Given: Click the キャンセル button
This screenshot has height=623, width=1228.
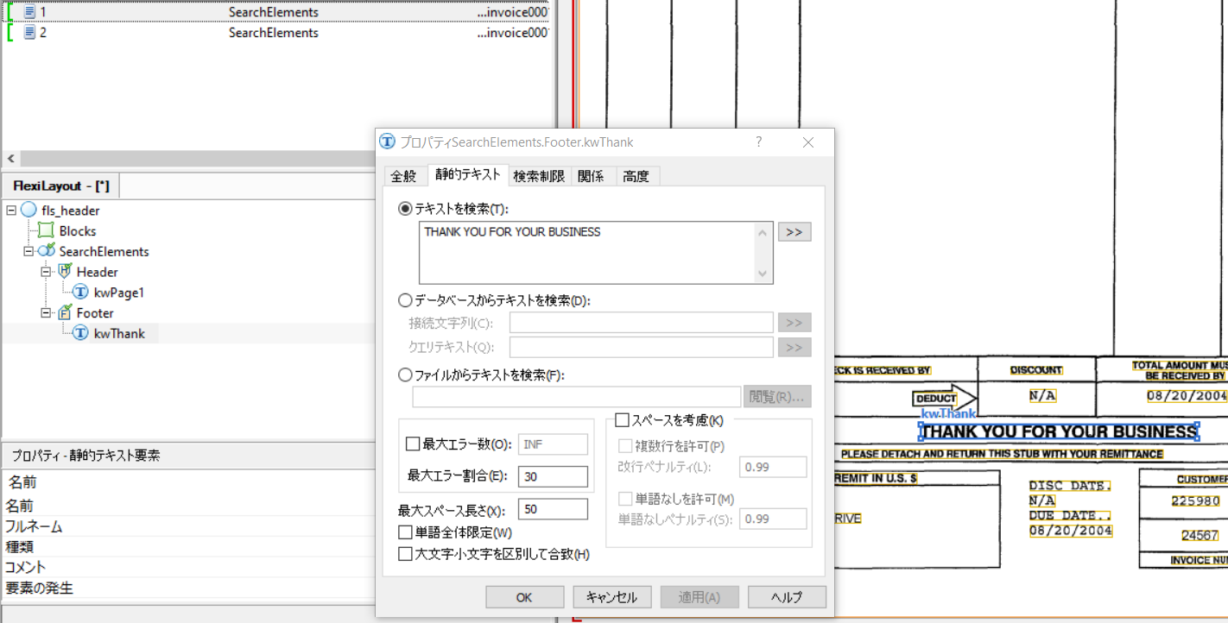Looking at the screenshot, I should coord(611,597).
